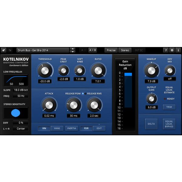Screen dimensions: 182x182
Task: Click the Stereo Sensitivity blue circle display
Action: [x=15, y=113]
